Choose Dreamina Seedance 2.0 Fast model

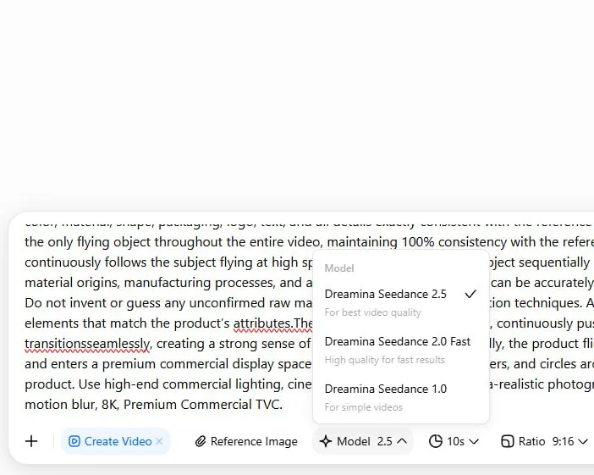point(401,350)
